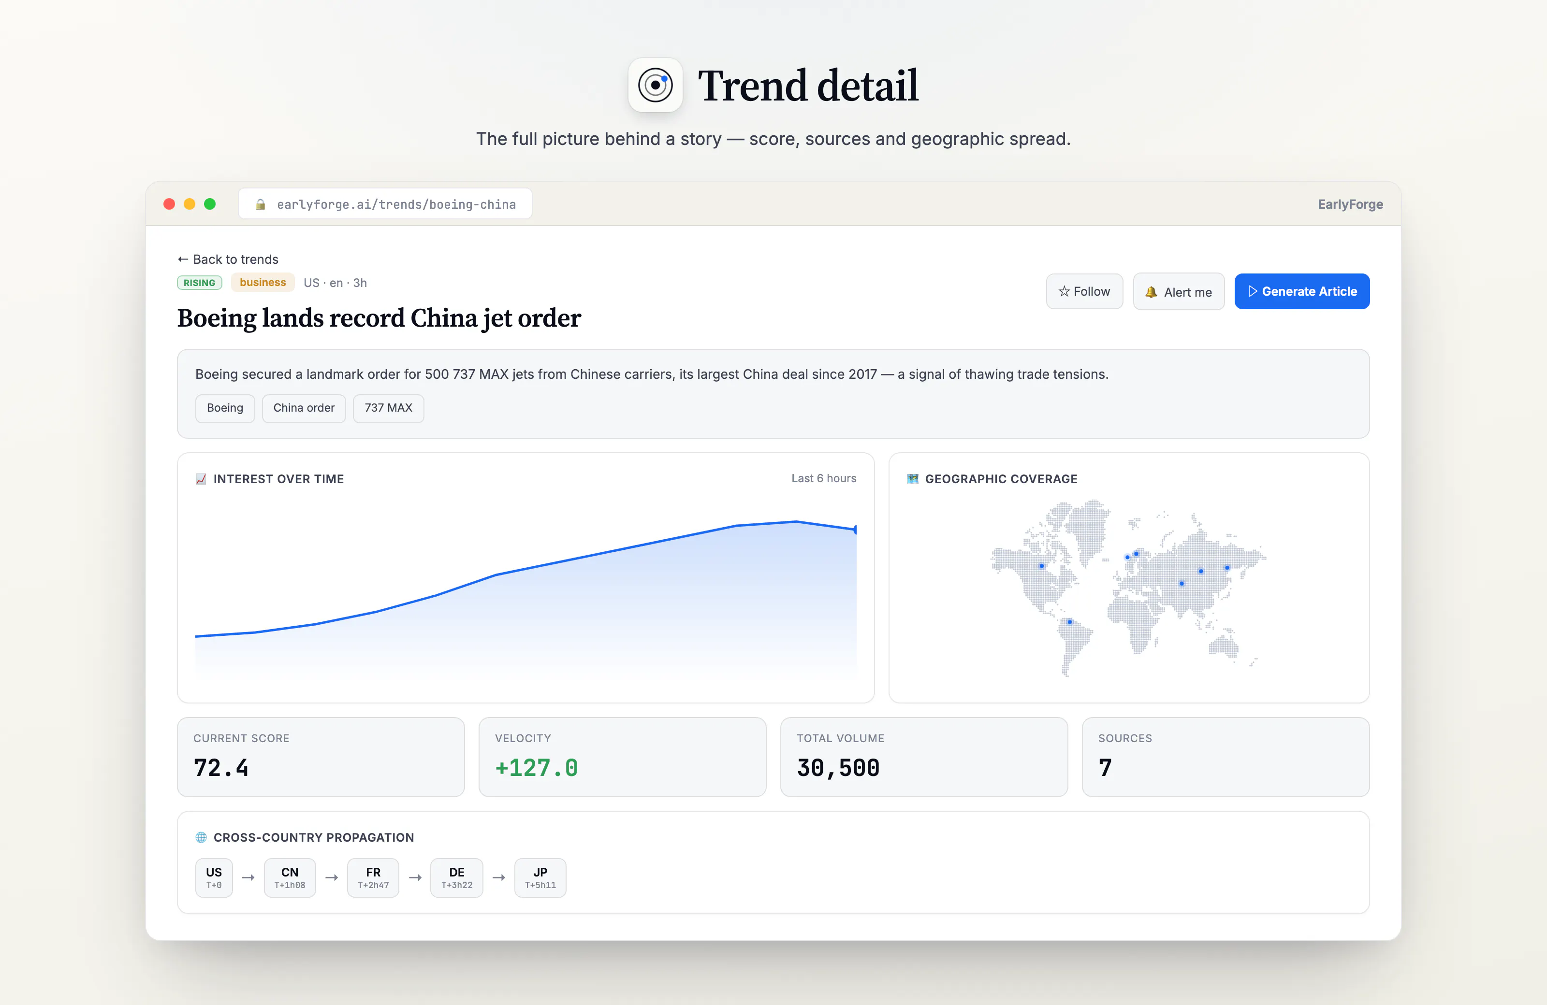Click the red window close dot
Image resolution: width=1547 pixels, height=1005 pixels.
point(169,204)
